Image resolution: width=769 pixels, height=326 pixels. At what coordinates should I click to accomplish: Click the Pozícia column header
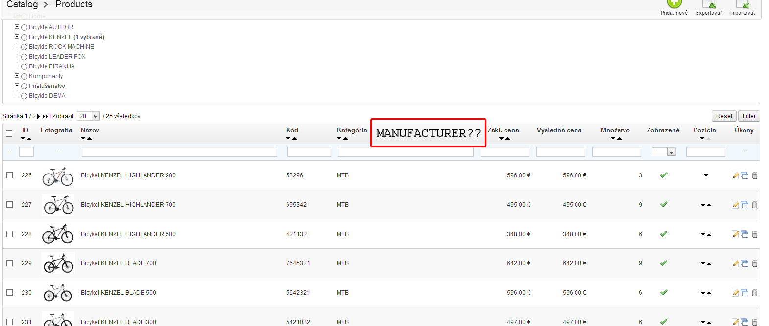(x=704, y=130)
